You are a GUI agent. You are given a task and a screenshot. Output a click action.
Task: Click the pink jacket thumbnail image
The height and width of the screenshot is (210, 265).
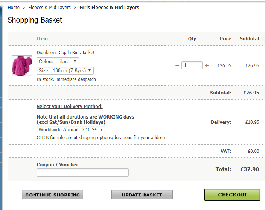click(x=22, y=65)
